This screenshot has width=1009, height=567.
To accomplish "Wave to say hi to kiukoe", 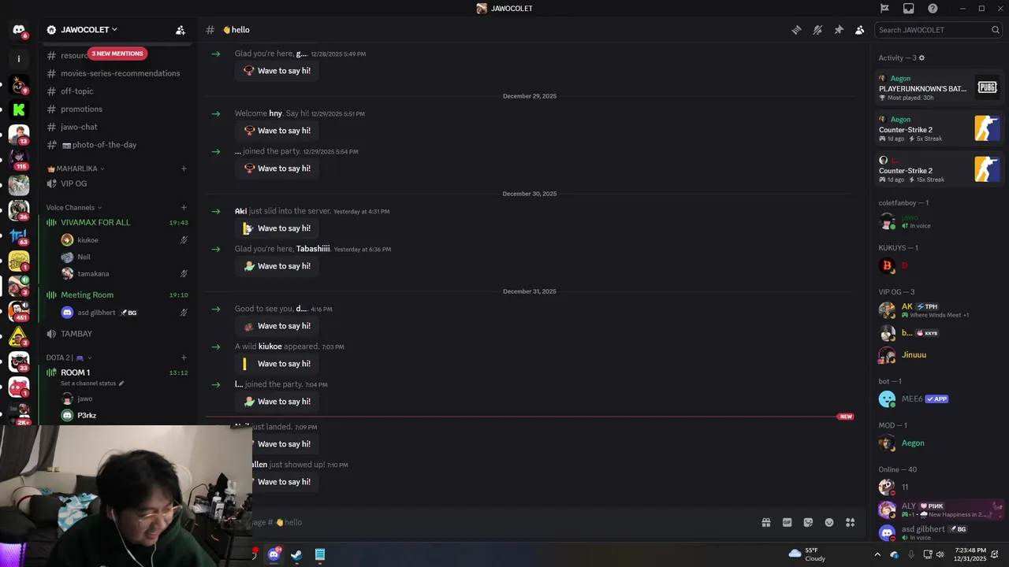I will 277,364.
